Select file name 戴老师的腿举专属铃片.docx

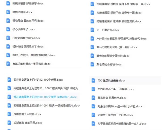coord(113,56)
